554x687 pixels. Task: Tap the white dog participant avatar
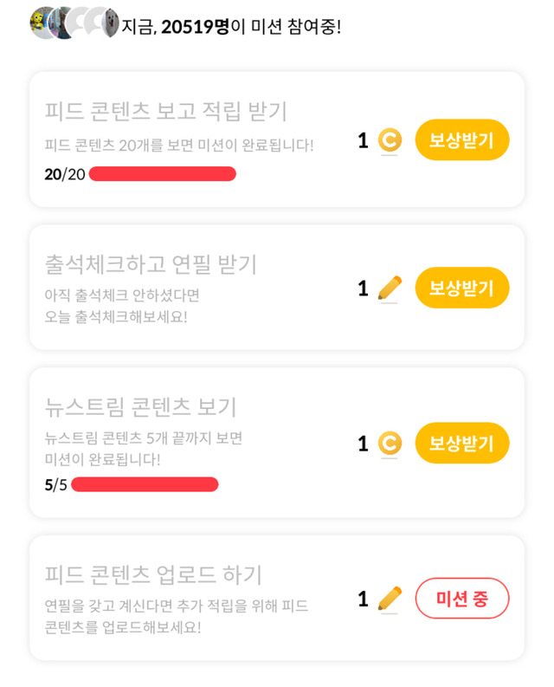click(x=110, y=23)
